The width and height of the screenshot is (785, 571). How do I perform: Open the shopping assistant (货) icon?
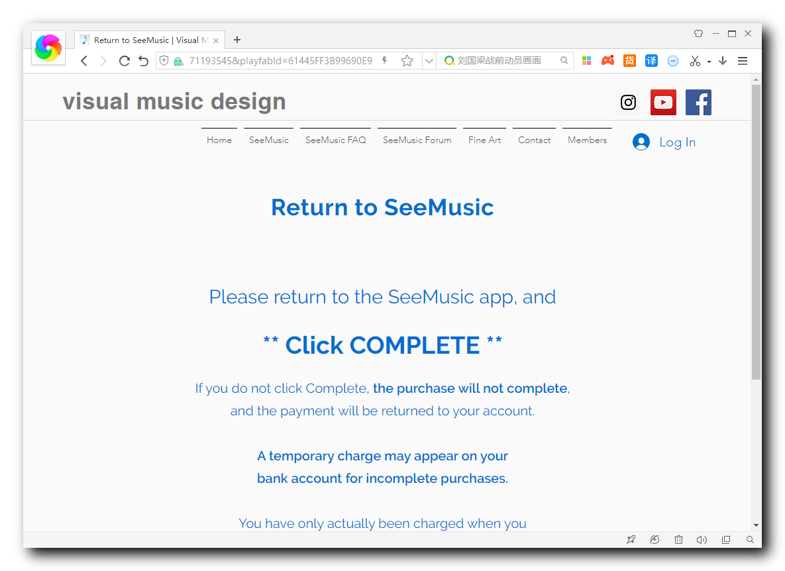pyautogui.click(x=629, y=60)
